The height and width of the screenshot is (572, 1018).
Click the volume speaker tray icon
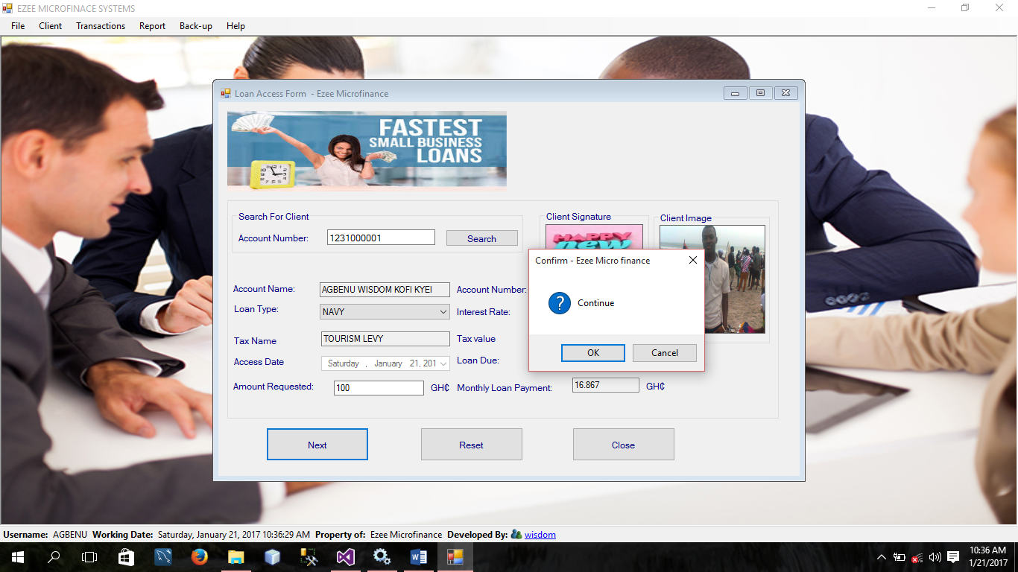[x=935, y=557]
